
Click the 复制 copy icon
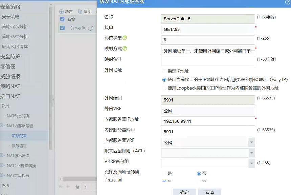[80, 12]
